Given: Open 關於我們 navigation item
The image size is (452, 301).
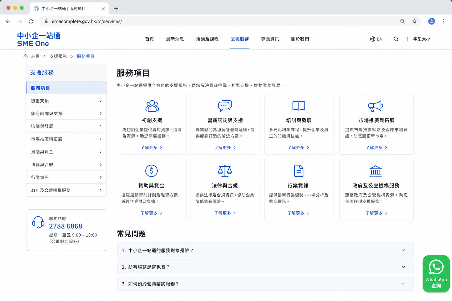Looking at the screenshot, I should 300,39.
